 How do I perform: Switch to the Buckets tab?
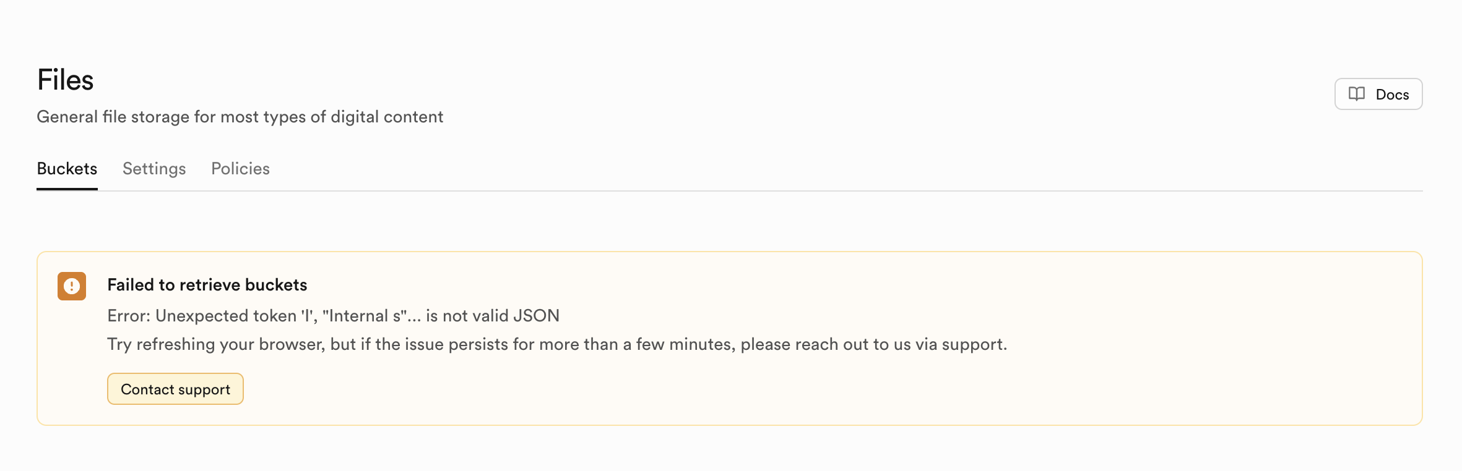[67, 169]
